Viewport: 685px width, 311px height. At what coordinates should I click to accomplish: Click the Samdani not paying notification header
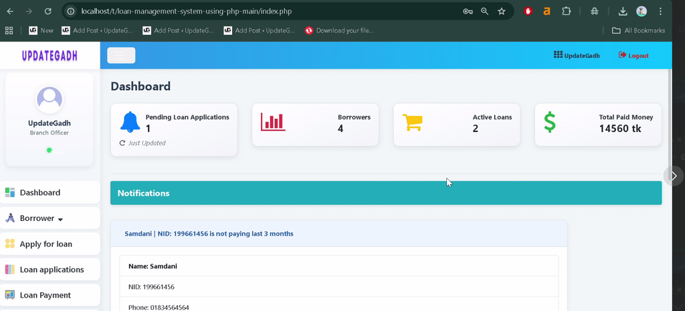[338, 234]
